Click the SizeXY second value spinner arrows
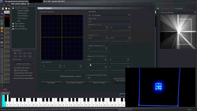Viewport: 197px width, 111px height. pyautogui.click(x=129, y=38)
